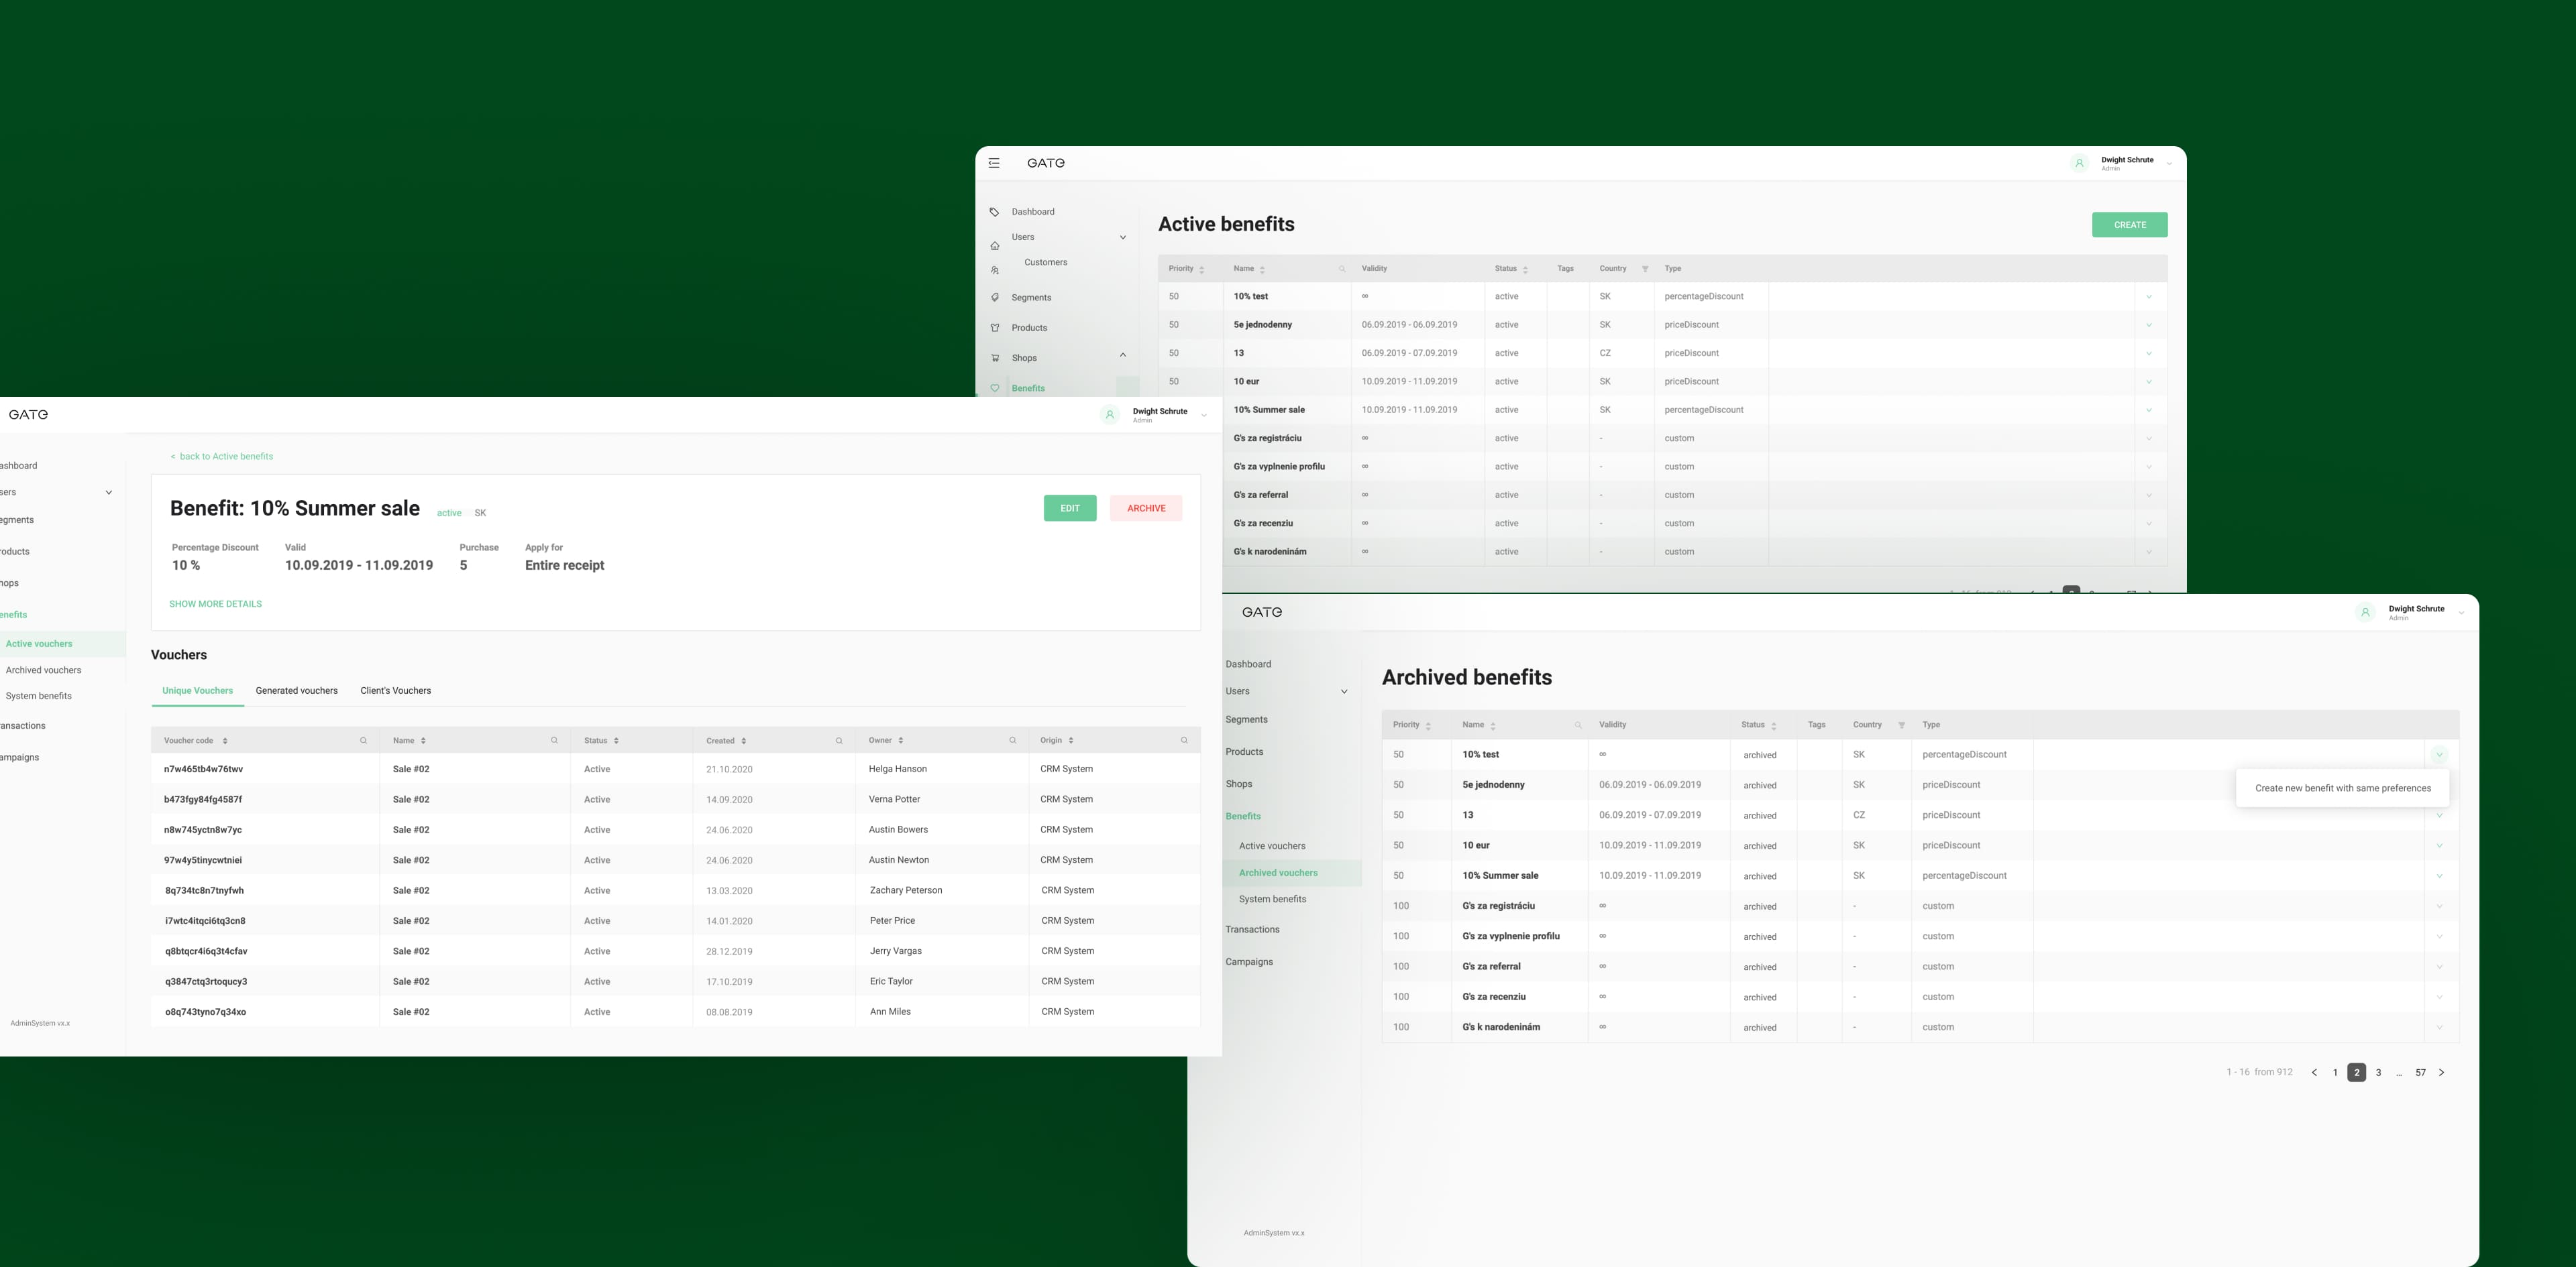Click Country filter icon in Archived benefits table

coord(1901,725)
